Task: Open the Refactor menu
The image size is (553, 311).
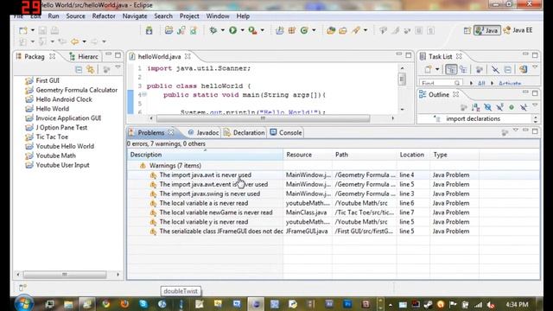Action: [x=104, y=16]
